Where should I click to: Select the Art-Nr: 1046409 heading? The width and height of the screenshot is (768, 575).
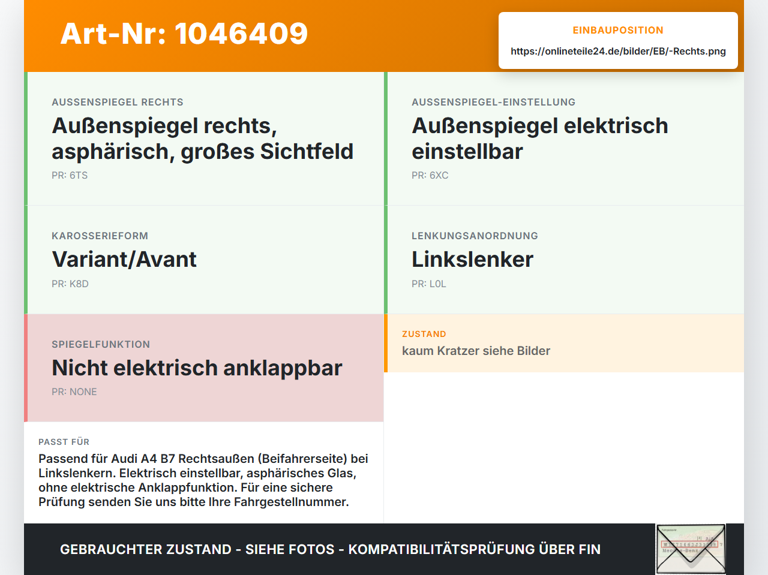pyautogui.click(x=184, y=34)
